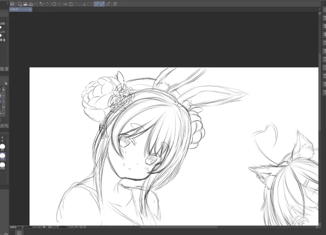Open Clip Studio Paint support help
This screenshot has height=235, width=326.
coord(115,4)
